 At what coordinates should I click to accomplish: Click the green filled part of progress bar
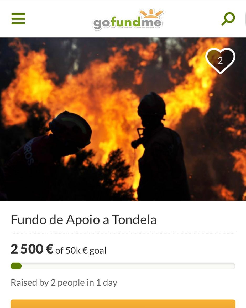click(16, 266)
